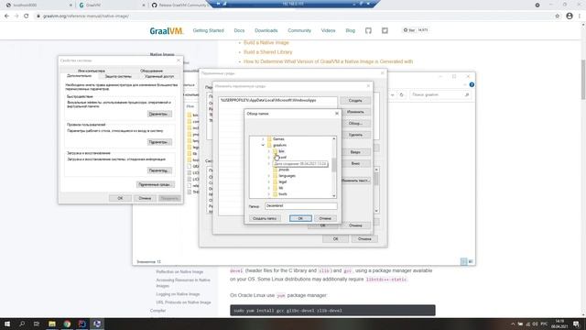Click the browser forward arrow
This screenshot has width=586, height=330.
16,16
